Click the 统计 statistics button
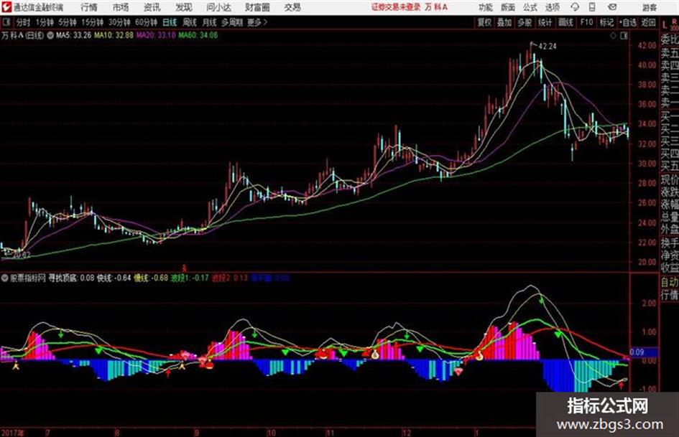The image size is (679, 437). coord(545,22)
